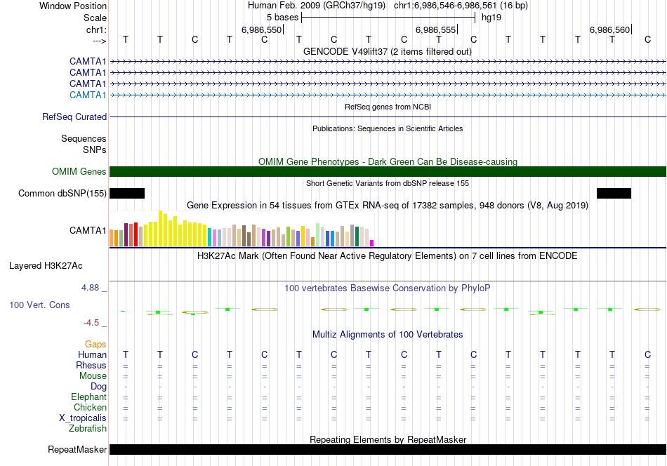
Task: Select the Dog species label
Action: tap(98, 387)
